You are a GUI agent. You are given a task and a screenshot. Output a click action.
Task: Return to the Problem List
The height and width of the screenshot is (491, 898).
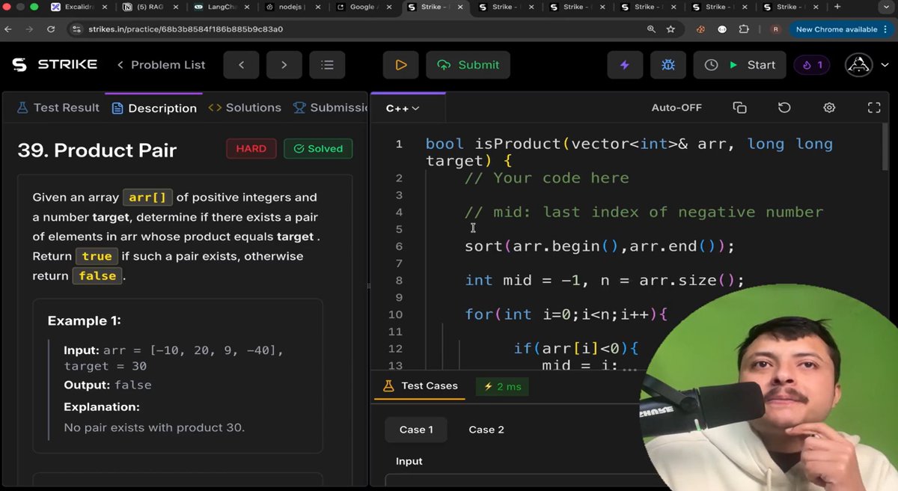pos(161,65)
